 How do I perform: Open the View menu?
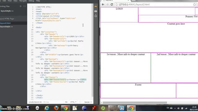pyautogui.click(x=15, y=1)
